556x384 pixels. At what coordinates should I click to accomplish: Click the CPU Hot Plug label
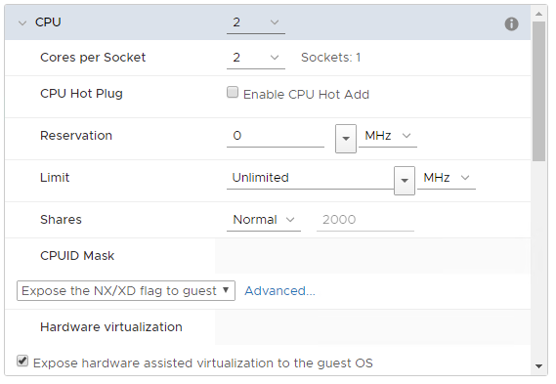(81, 94)
